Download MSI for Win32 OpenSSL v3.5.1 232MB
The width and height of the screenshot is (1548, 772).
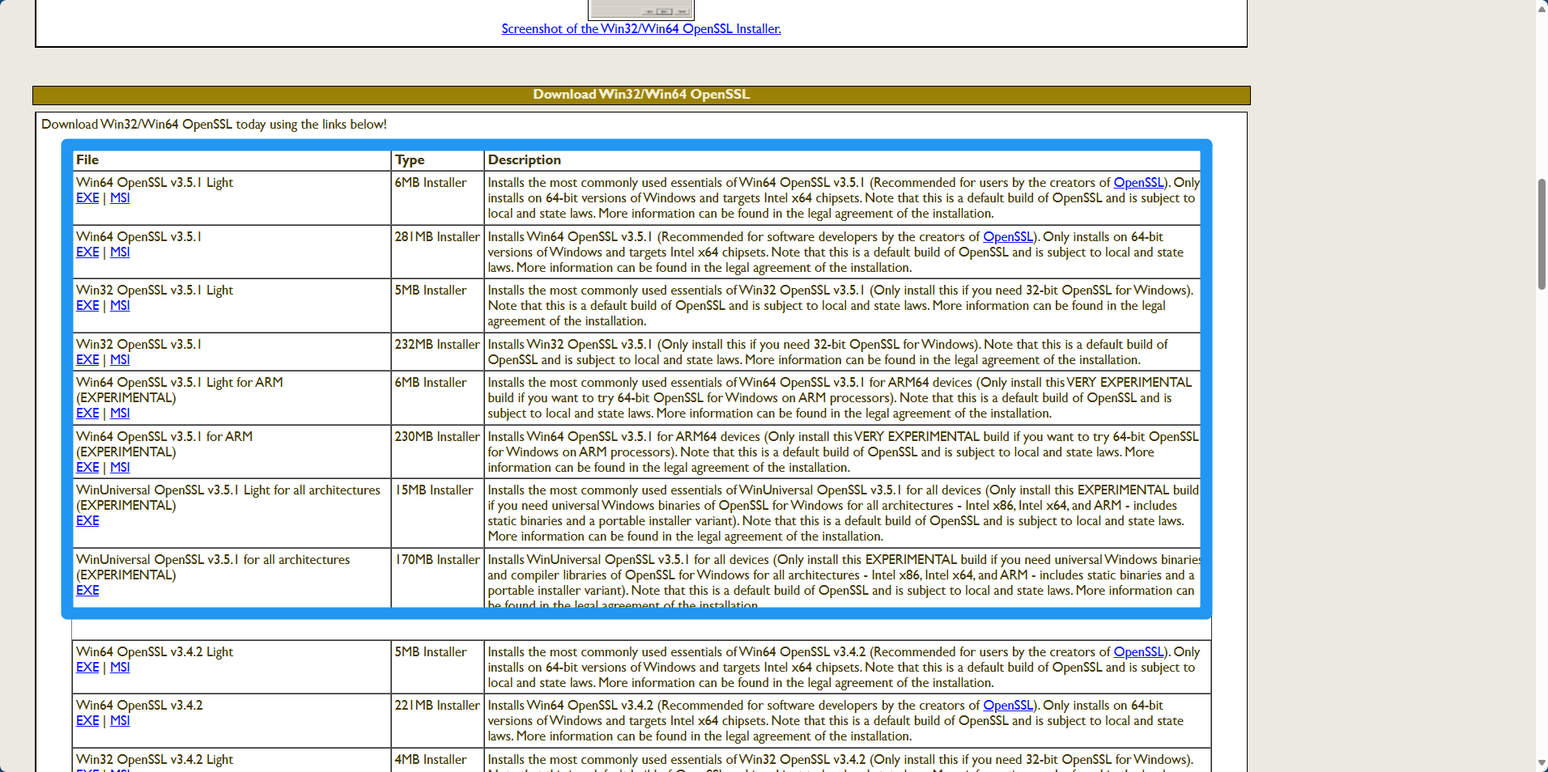120,359
